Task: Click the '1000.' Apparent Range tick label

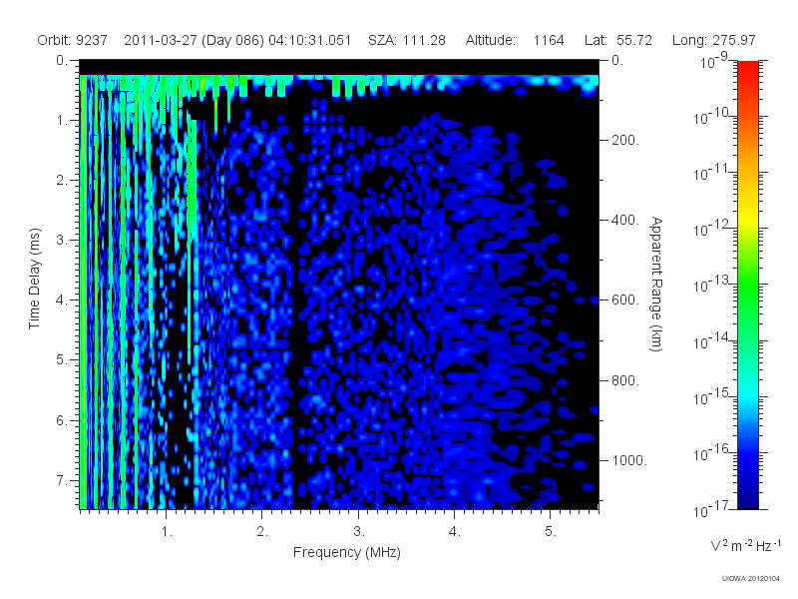Action: pyautogui.click(x=629, y=460)
